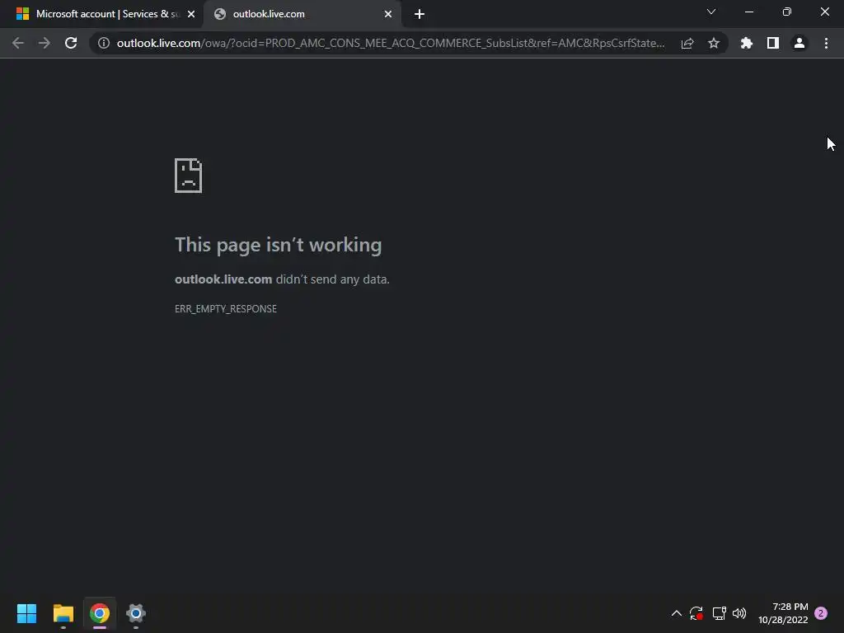Viewport: 844px width, 633px height.
Task: Show hidden system tray icons
Action: (677, 613)
